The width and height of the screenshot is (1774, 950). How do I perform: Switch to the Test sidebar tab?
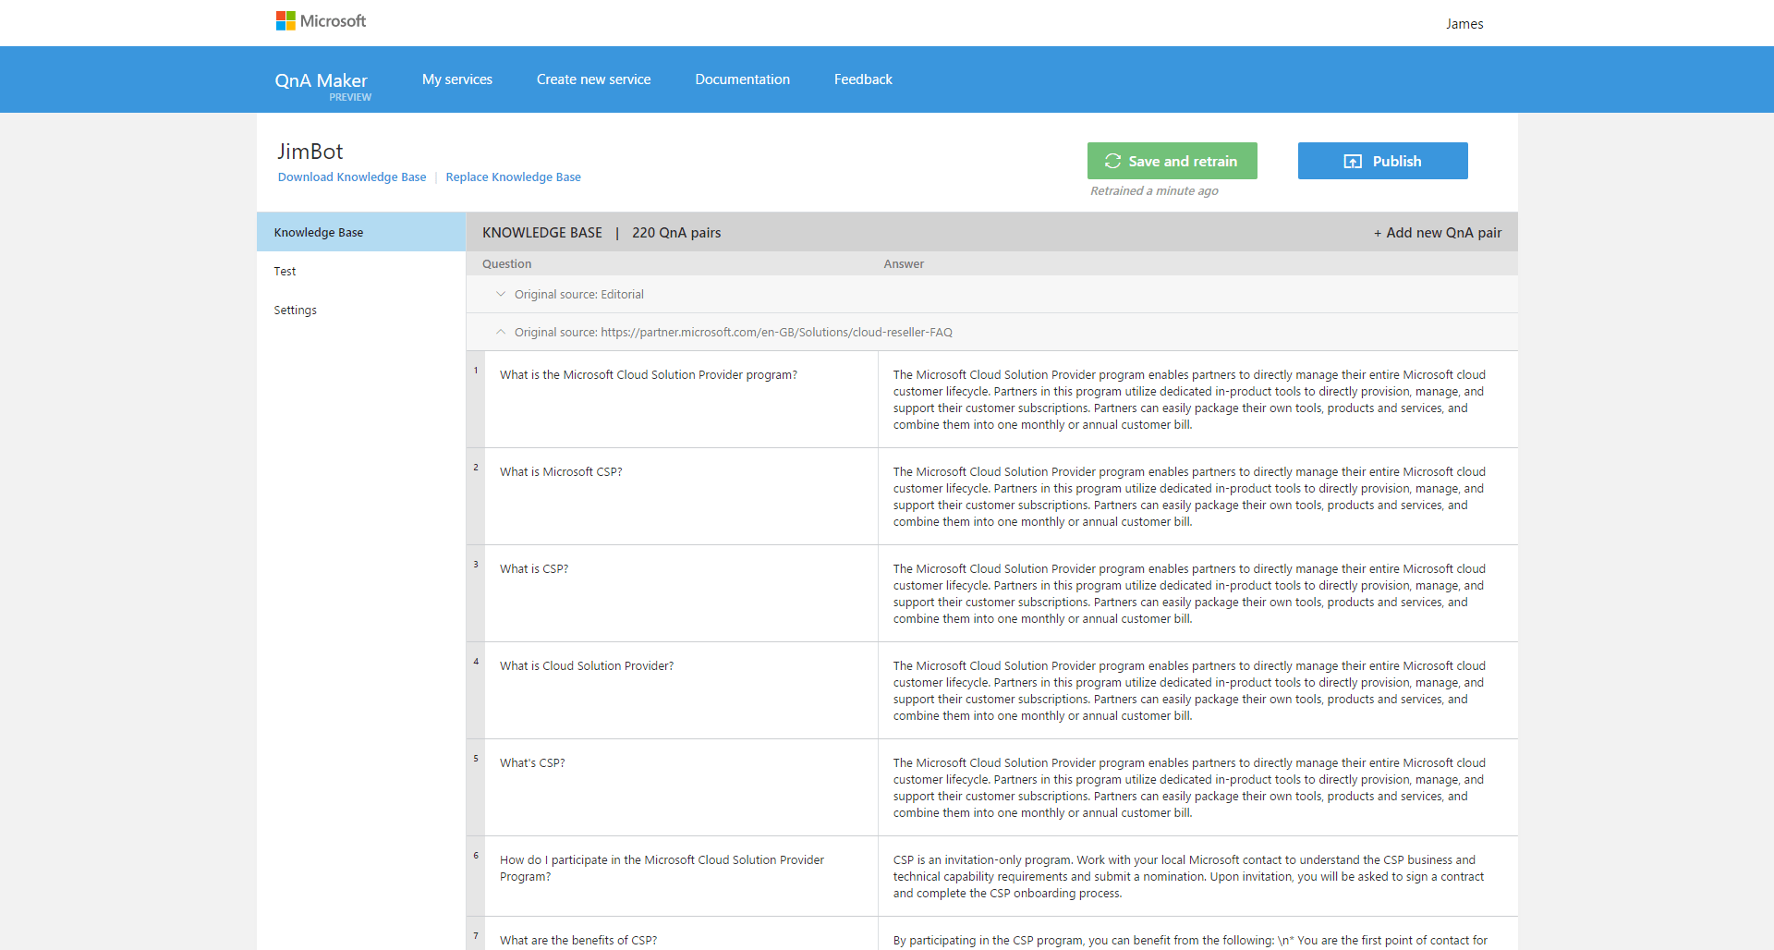[x=361, y=271]
